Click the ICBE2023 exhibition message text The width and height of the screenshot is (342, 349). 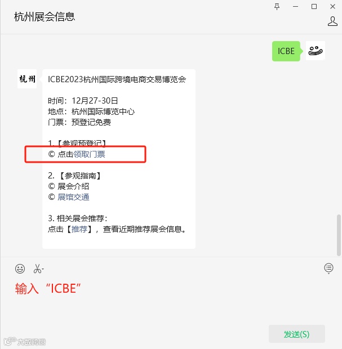coord(117,79)
